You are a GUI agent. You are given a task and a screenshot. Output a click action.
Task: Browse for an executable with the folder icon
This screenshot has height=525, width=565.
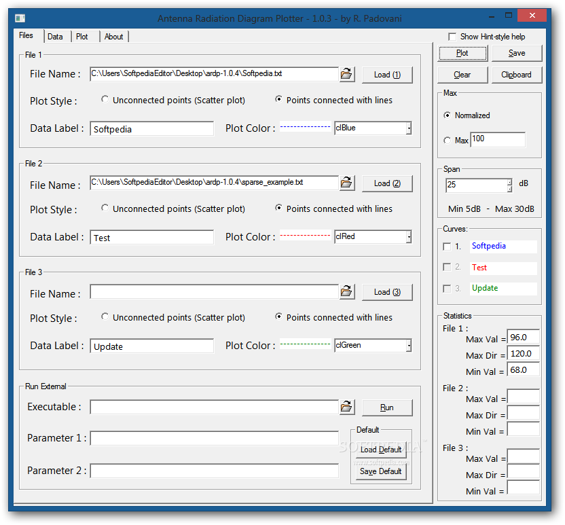tap(346, 408)
